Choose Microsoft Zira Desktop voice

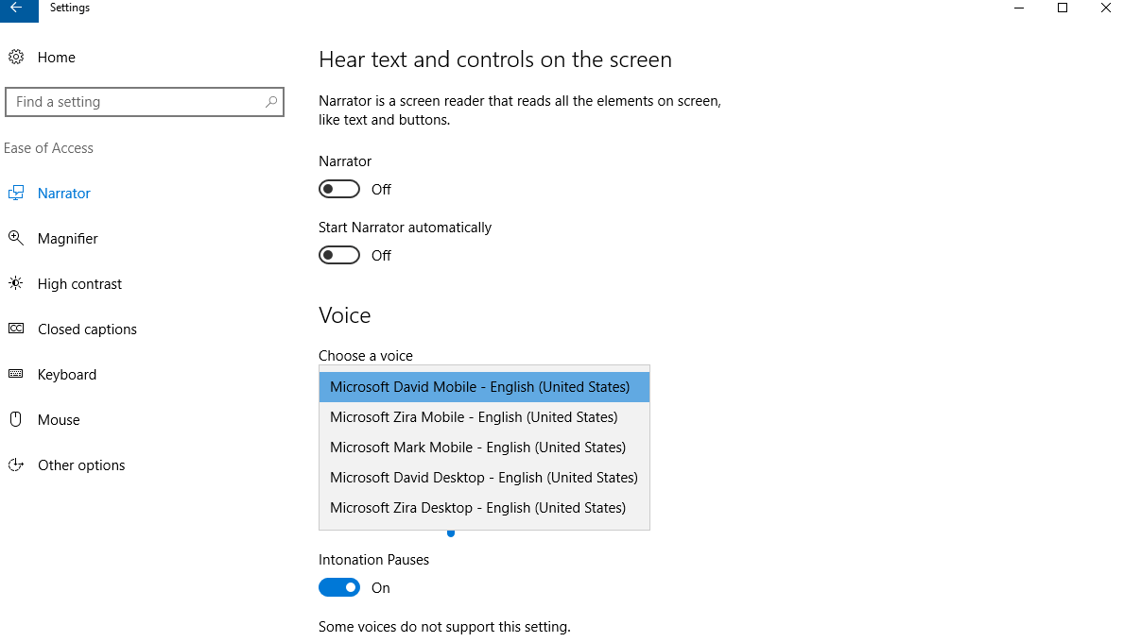coord(477,508)
